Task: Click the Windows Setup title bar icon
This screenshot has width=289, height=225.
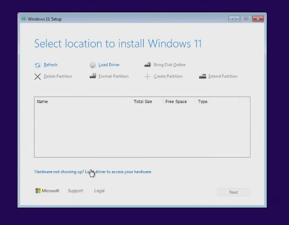Action: coord(23,18)
